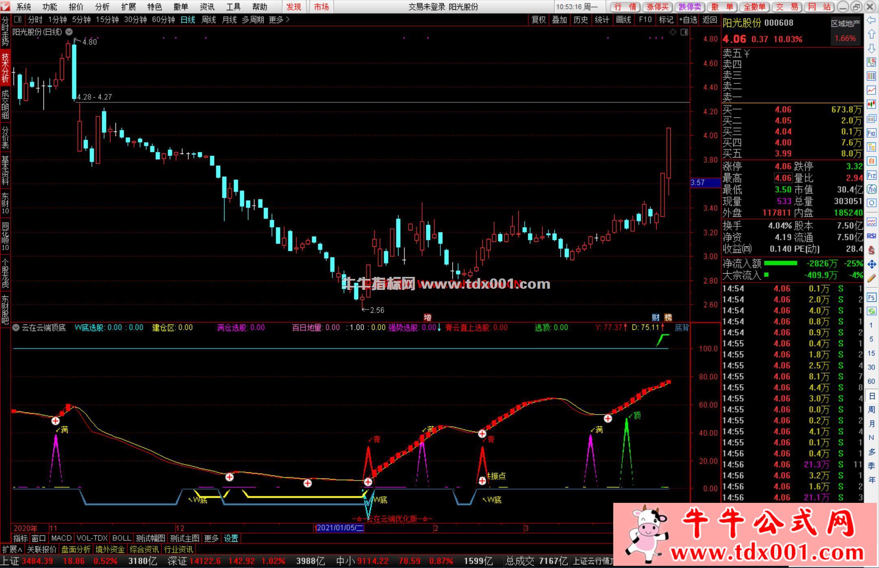879x568 pixels.
Task: Open the candlestick chart icon in sidebar
Action: point(871,104)
